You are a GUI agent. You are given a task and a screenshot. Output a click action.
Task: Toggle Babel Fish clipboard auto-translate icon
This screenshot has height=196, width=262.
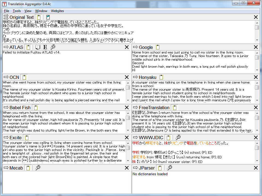(36, 108)
